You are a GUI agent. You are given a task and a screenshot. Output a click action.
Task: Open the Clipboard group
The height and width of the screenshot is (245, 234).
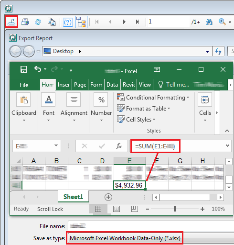pos(24,107)
